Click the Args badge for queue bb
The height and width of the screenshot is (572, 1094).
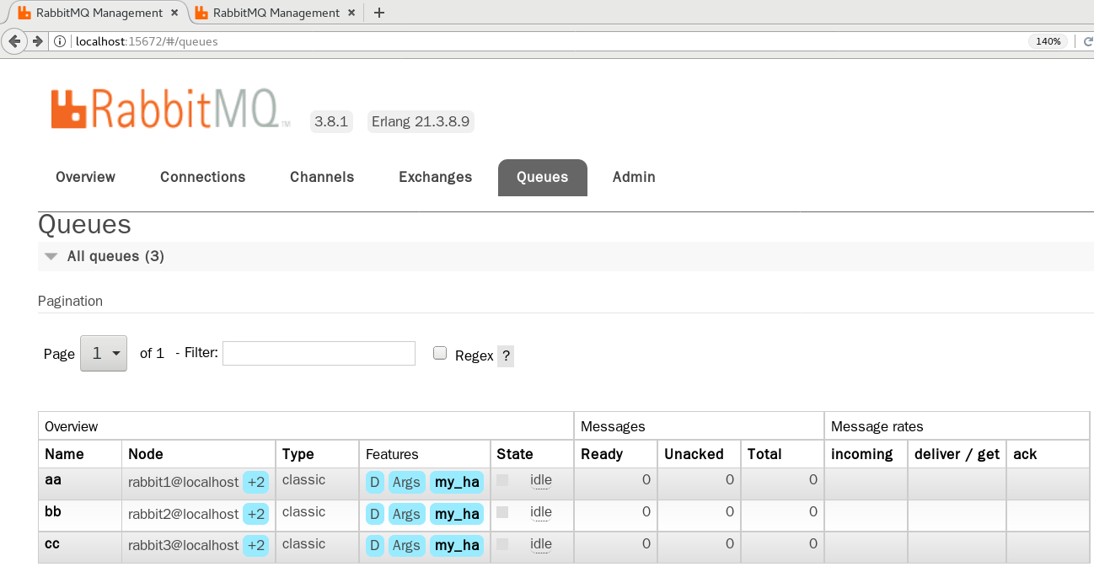tap(407, 514)
